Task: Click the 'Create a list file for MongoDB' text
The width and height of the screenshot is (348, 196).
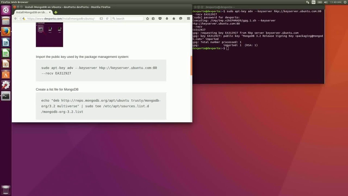Action: tap(57, 89)
